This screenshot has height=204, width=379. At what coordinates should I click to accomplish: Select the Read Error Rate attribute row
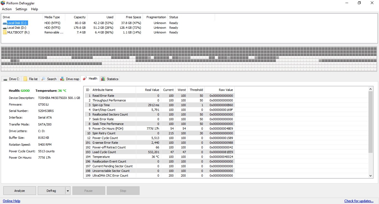159,96
